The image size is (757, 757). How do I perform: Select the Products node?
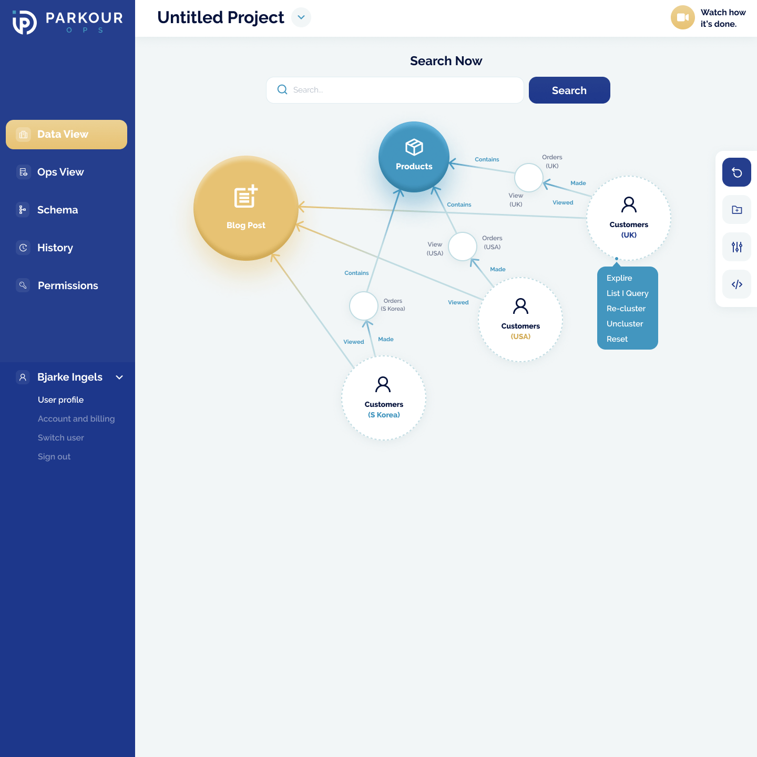[414, 157]
